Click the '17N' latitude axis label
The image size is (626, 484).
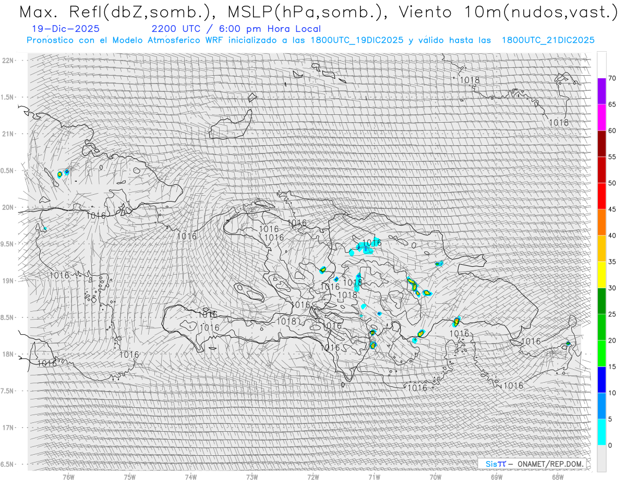click(x=7, y=428)
